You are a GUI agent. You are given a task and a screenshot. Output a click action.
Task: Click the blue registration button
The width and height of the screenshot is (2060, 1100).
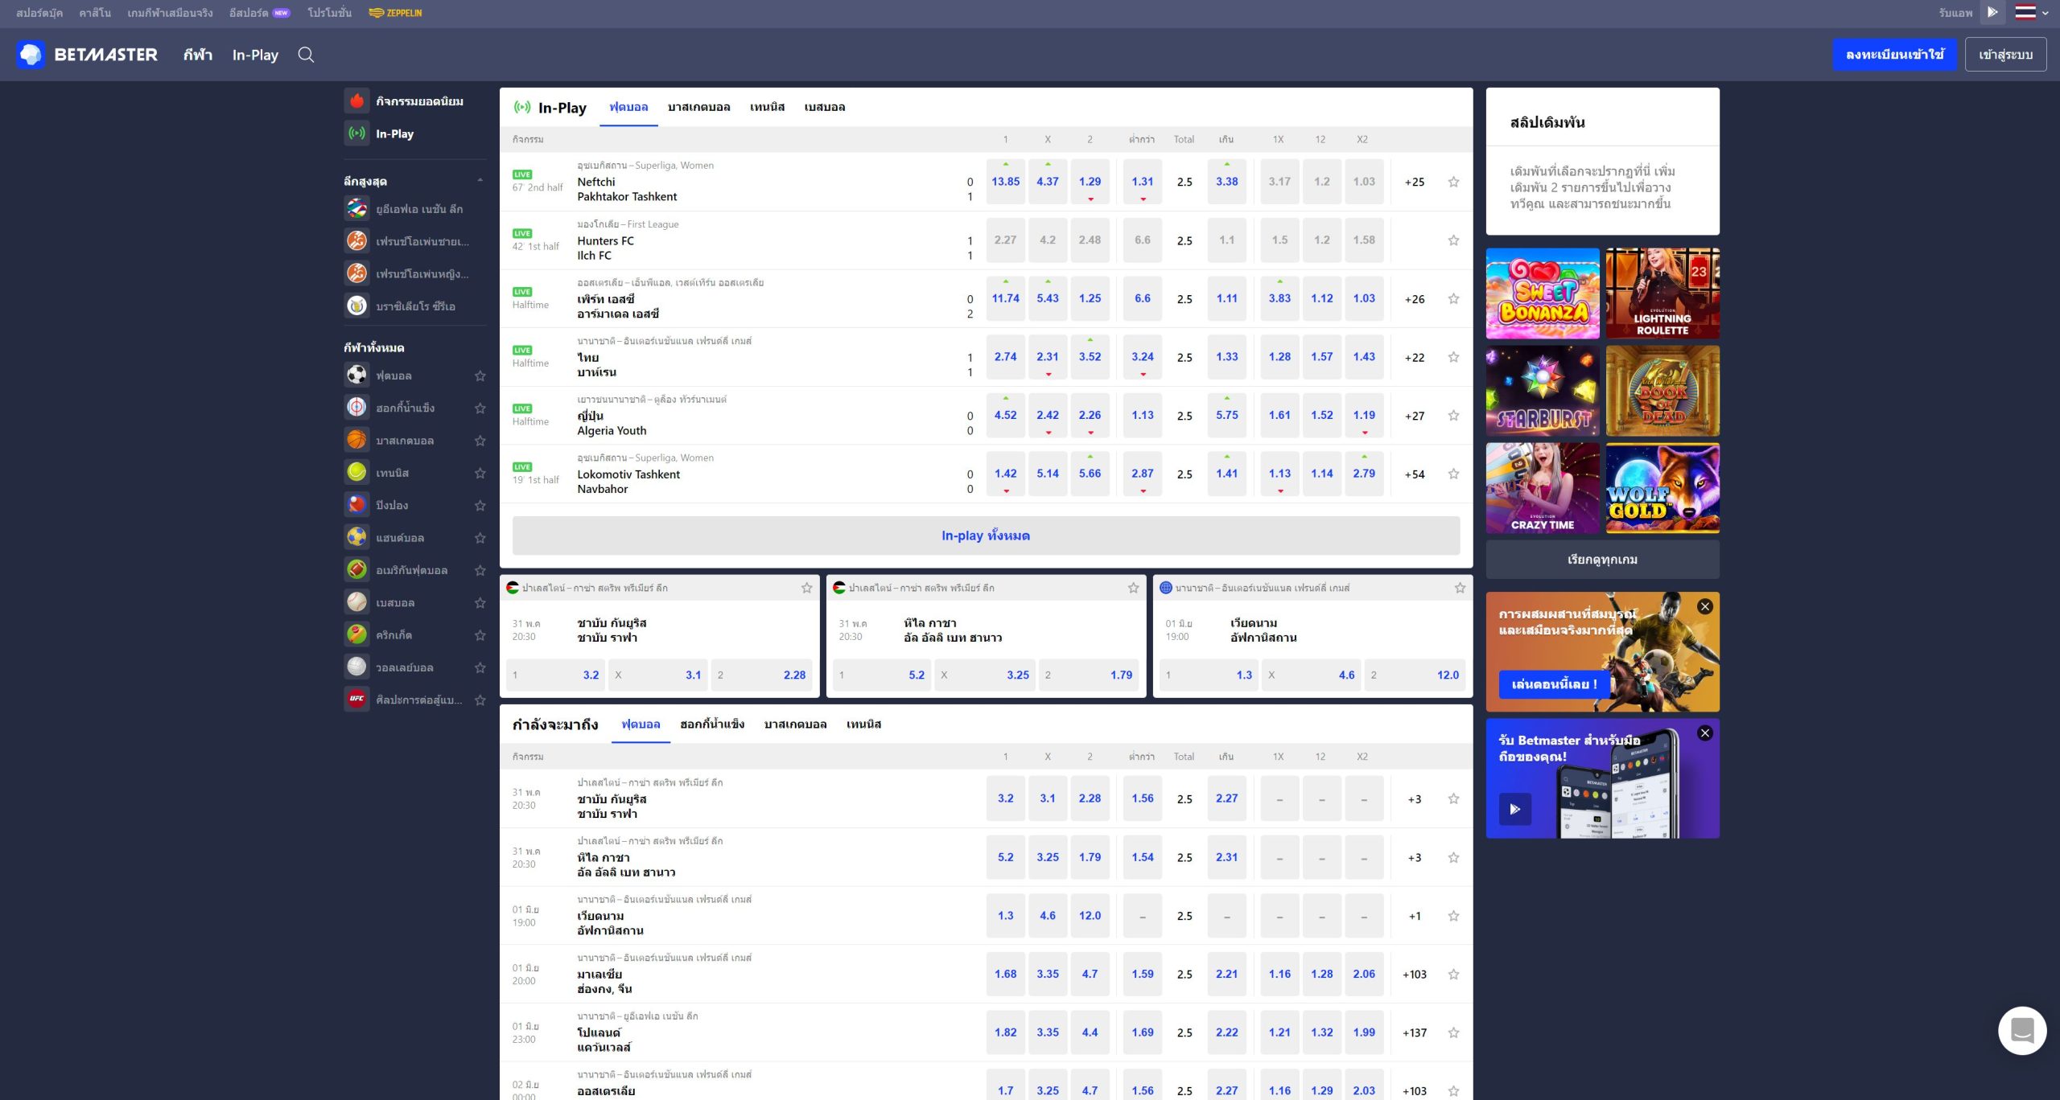pyautogui.click(x=1894, y=55)
